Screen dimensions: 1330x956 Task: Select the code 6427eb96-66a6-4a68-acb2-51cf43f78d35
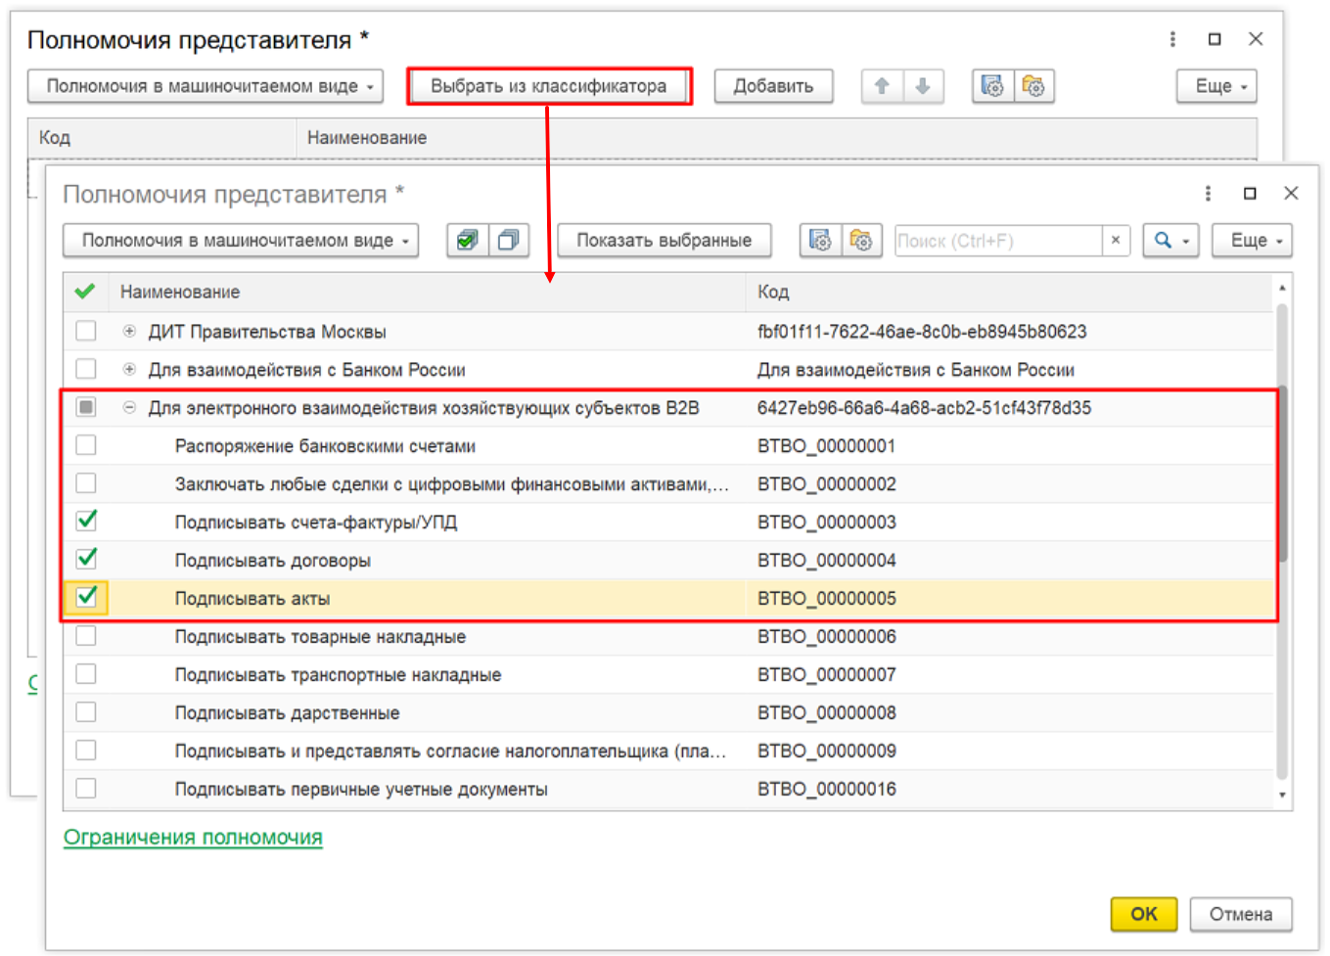924,408
